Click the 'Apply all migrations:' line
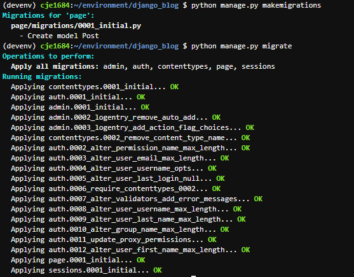The height and width of the screenshot is (277, 354). (x=143, y=66)
